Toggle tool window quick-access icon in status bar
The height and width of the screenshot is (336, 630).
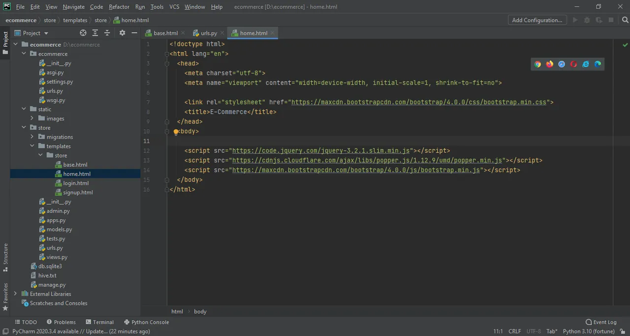(x=5, y=332)
